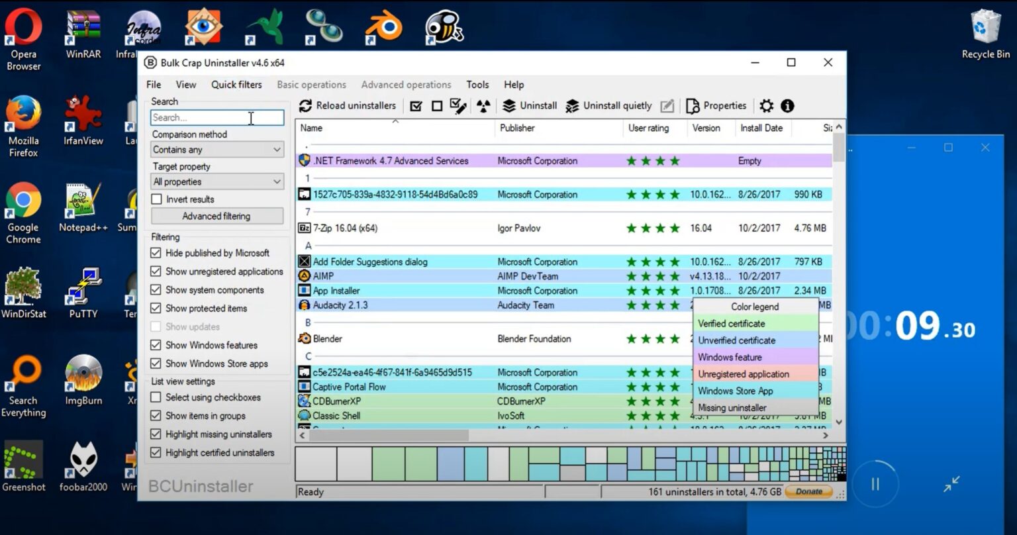
Task: Click the Uninstall toolbar button
Action: coord(530,106)
